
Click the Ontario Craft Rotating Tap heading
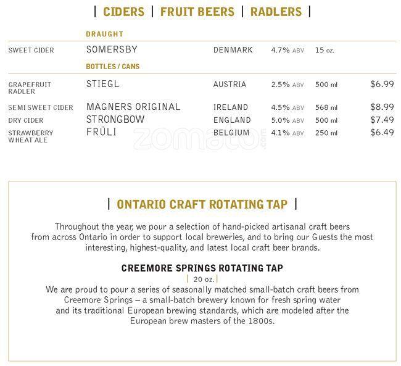(202, 204)
